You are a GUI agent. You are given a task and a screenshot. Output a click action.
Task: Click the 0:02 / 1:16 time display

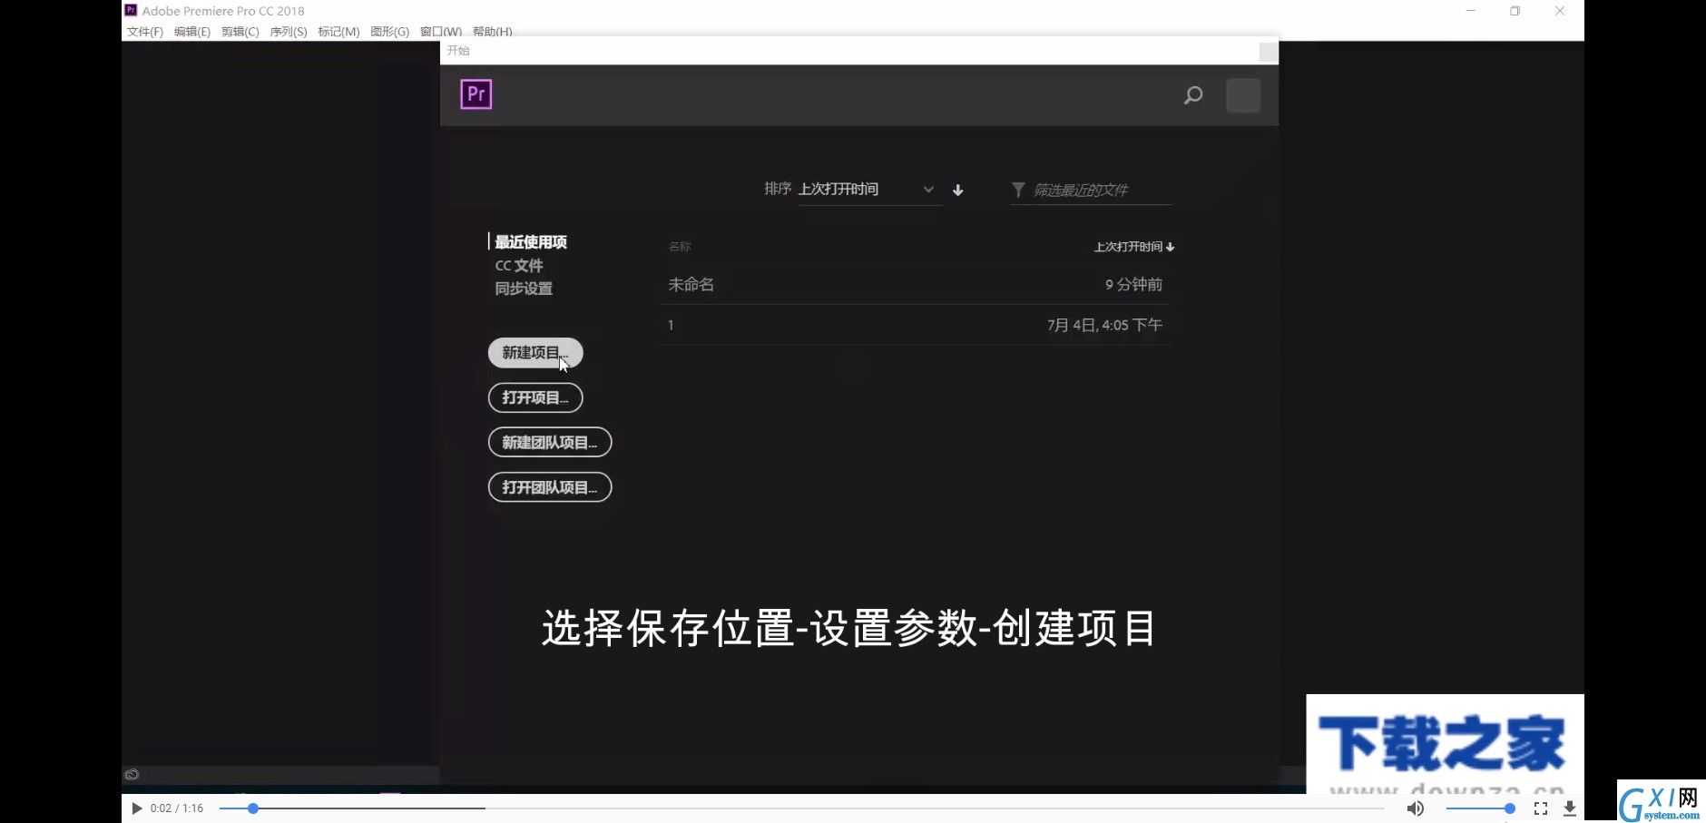(177, 808)
